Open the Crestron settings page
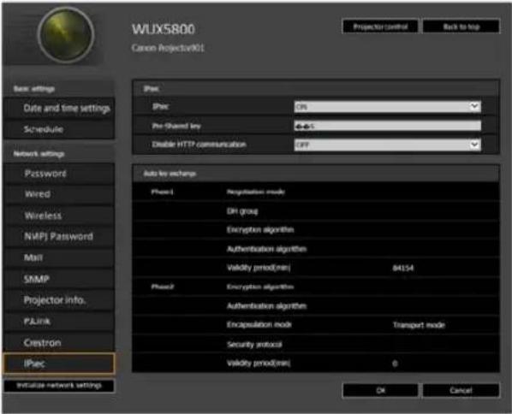This screenshot has height=414, width=512. tap(59, 342)
